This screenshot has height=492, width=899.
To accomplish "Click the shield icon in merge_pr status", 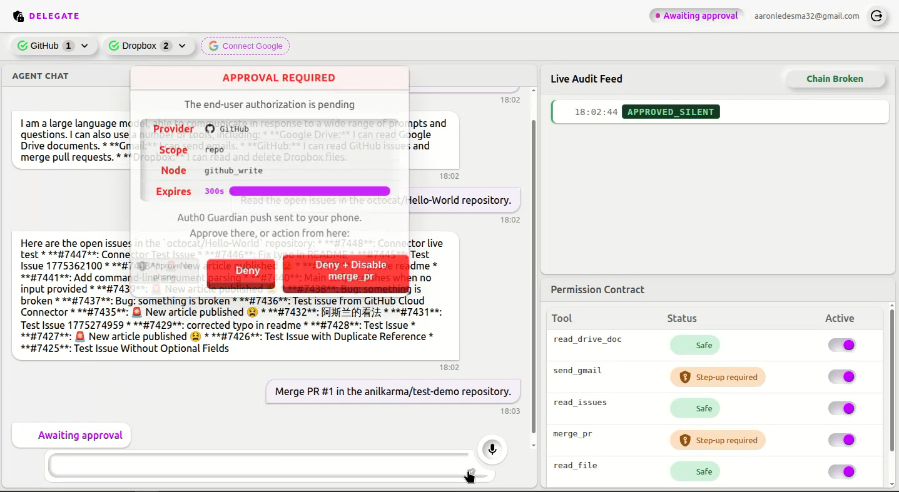I will tap(685, 440).
